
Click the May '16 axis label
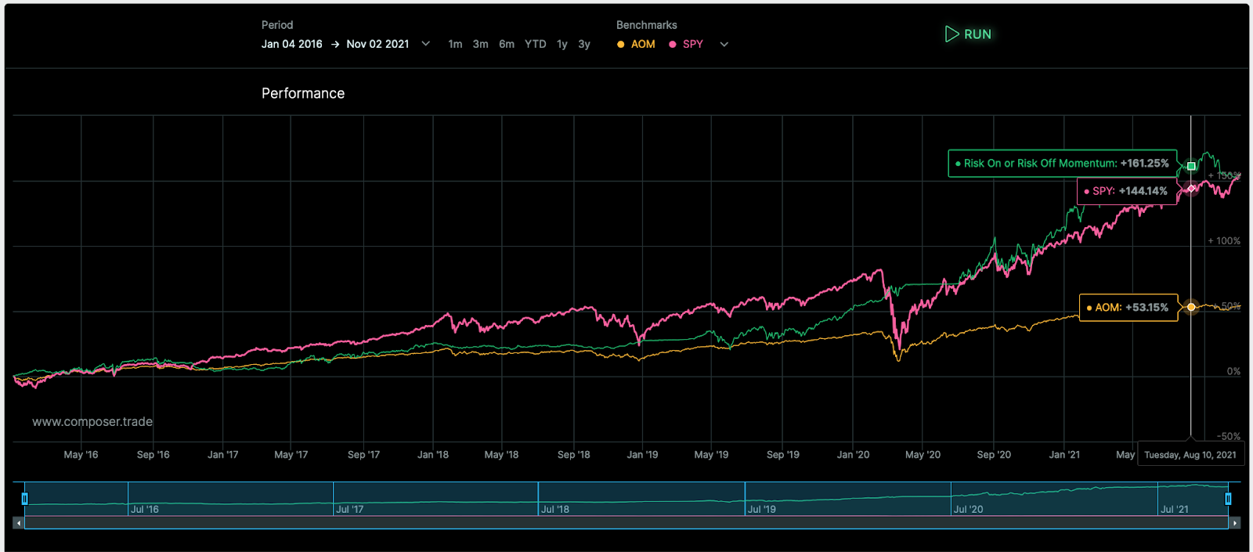coord(81,455)
